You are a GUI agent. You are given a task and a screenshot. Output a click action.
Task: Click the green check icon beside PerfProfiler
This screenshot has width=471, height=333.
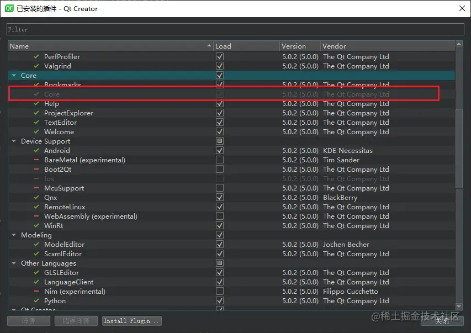36,56
